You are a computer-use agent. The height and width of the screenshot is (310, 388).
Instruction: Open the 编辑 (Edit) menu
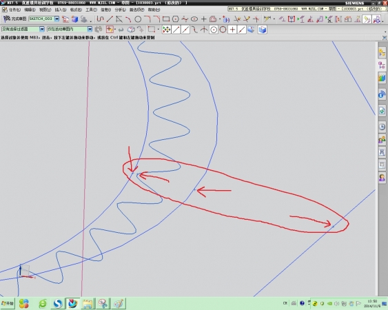(x=30, y=10)
